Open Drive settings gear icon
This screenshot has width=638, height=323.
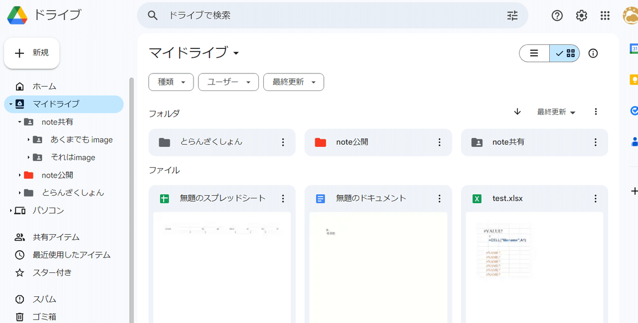click(581, 15)
